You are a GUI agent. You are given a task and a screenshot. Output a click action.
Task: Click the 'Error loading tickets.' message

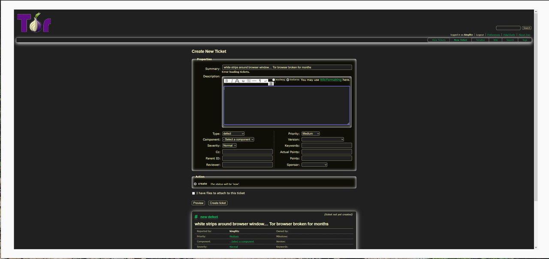(235, 72)
